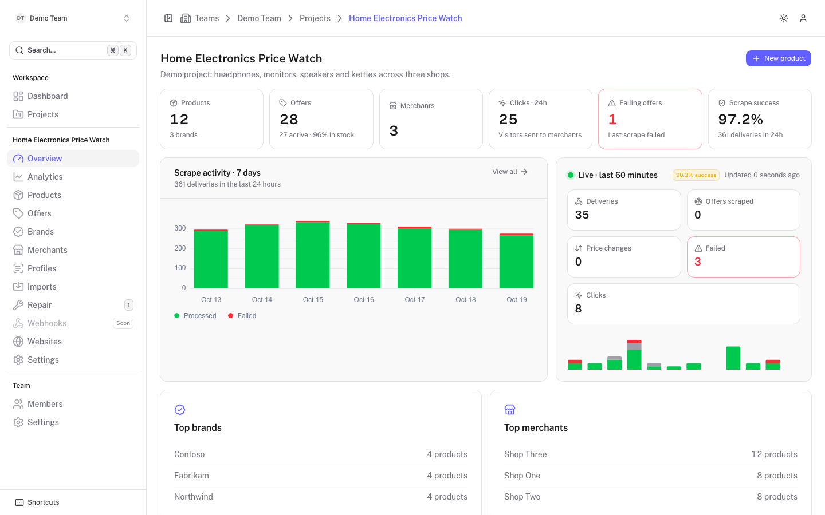Click the Demo Team breadcrumb link

point(260,18)
